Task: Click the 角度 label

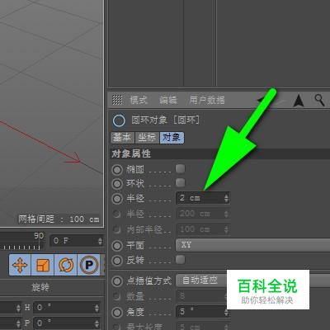Action: (x=135, y=312)
